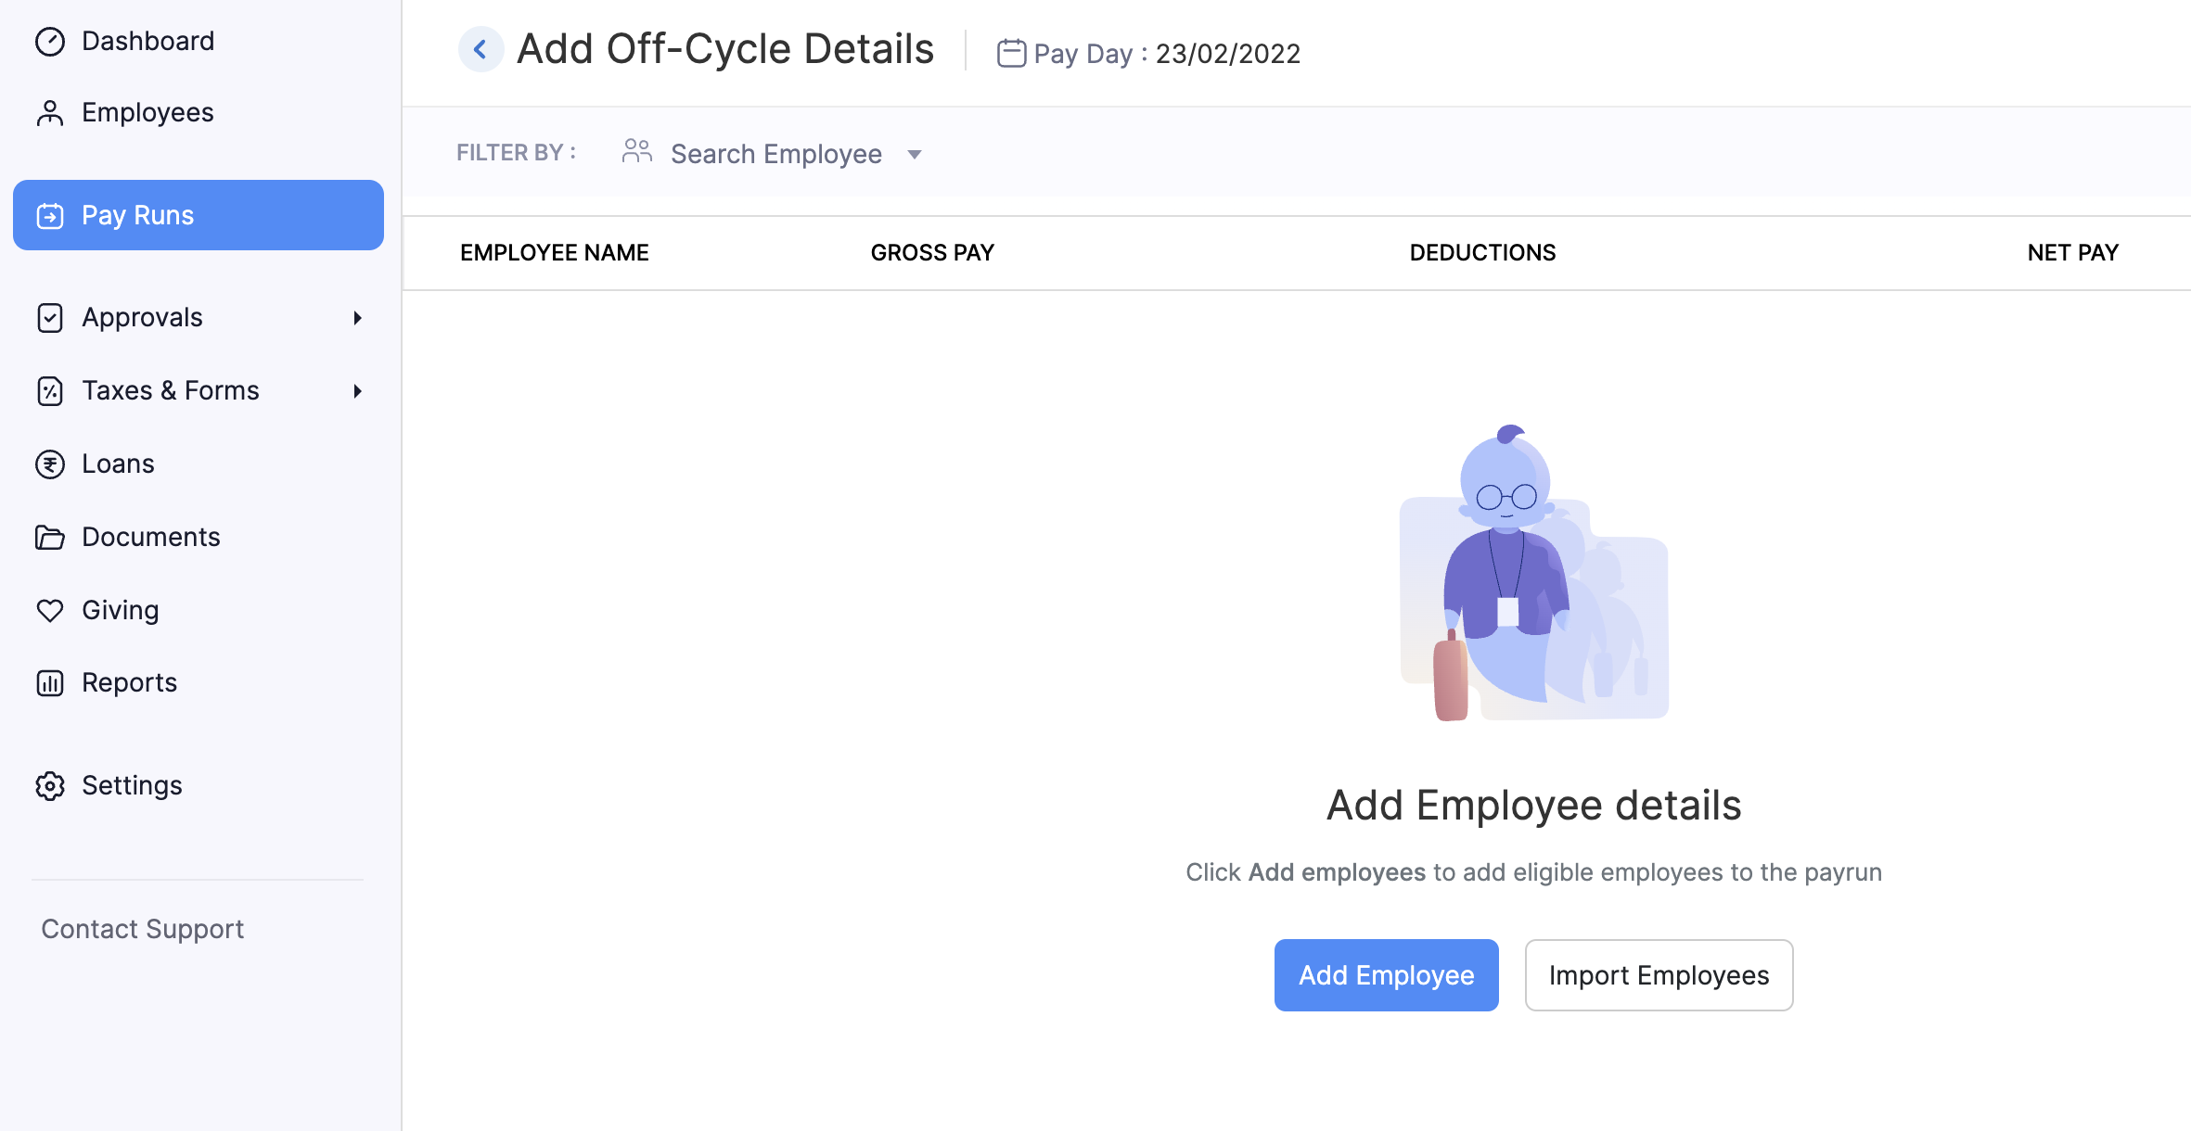The image size is (2191, 1131).
Task: Click the Employees icon in sidebar
Action: click(x=50, y=112)
